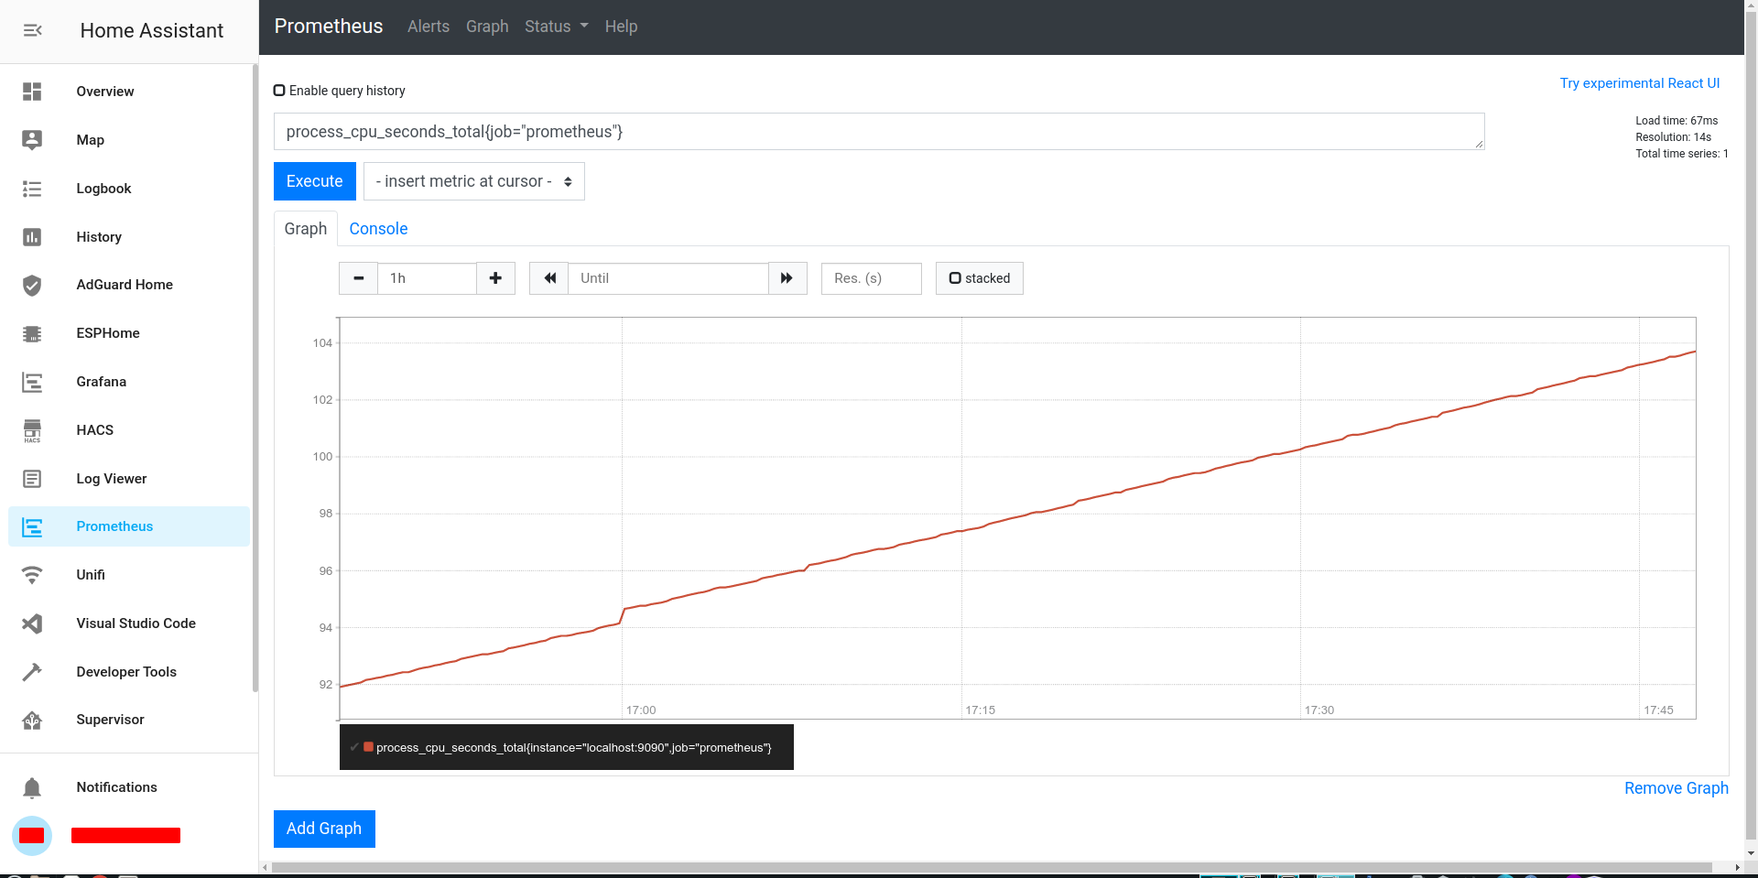Click the Notifications bell icon
This screenshot has width=1758, height=878.
tap(32, 787)
